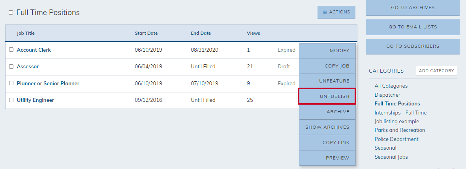Select the Job listing example category
Image resolution: width=466 pixels, height=169 pixels.
(397, 122)
